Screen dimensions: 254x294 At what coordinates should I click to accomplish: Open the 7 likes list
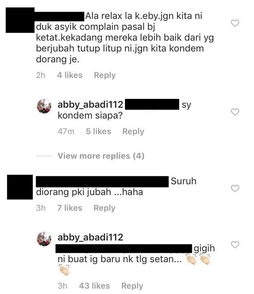(70, 208)
